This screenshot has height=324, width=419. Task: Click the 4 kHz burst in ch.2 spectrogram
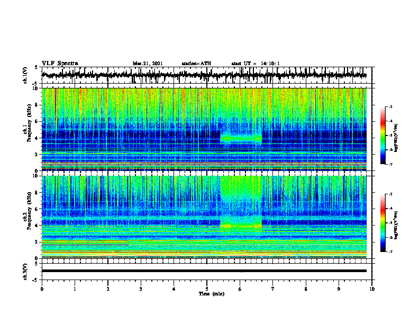(x=241, y=226)
